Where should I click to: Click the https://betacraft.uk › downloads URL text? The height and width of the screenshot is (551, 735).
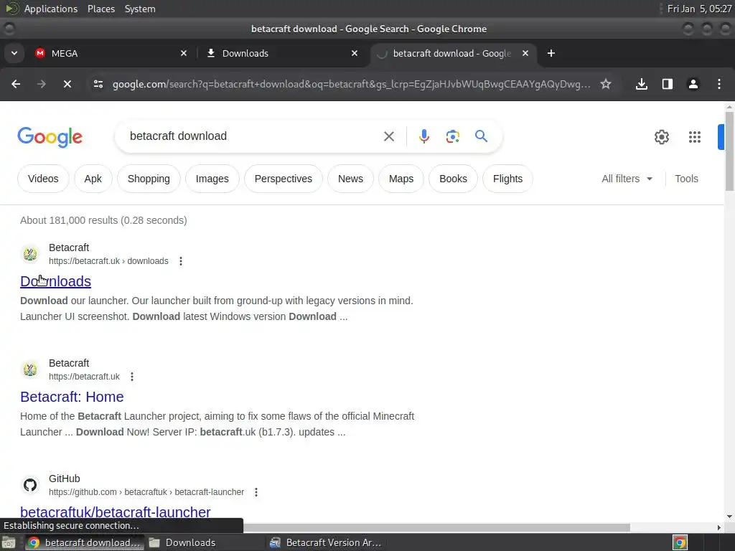pyautogui.click(x=108, y=261)
